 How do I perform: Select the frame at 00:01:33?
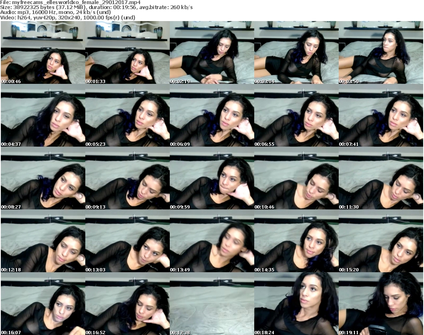click(x=127, y=52)
